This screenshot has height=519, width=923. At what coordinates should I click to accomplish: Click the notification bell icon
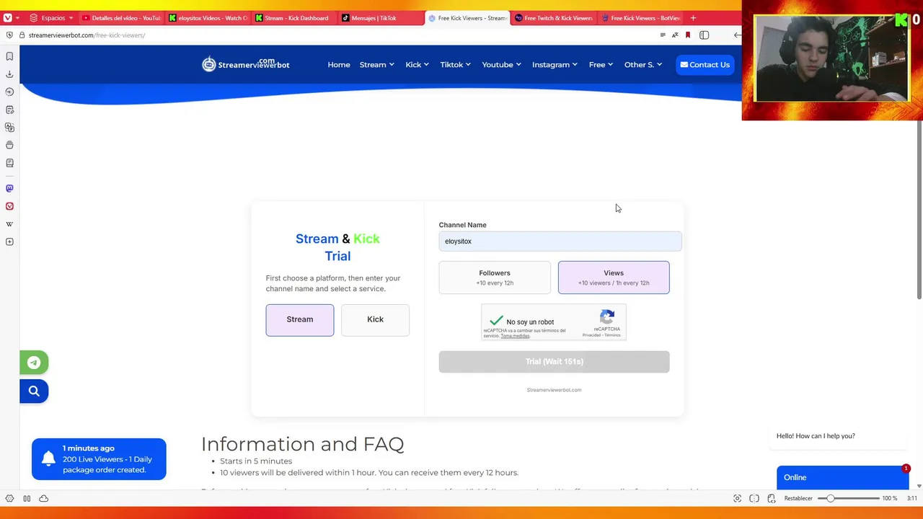pyautogui.click(x=48, y=459)
